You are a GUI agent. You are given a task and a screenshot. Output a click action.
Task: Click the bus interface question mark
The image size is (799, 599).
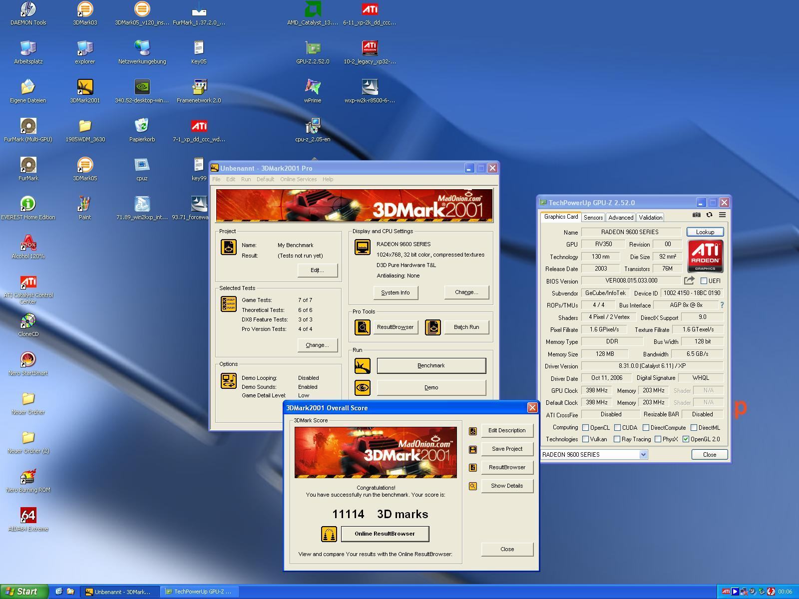[722, 305]
